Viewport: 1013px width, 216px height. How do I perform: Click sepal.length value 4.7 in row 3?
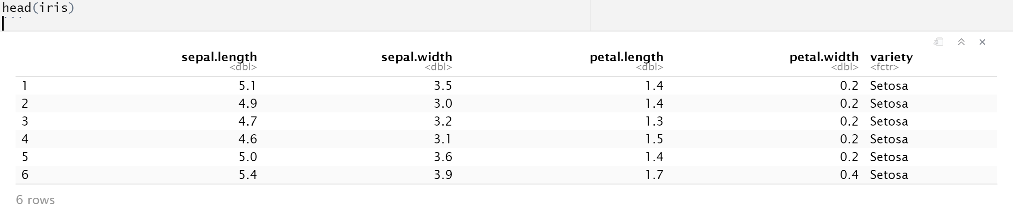pyautogui.click(x=248, y=121)
